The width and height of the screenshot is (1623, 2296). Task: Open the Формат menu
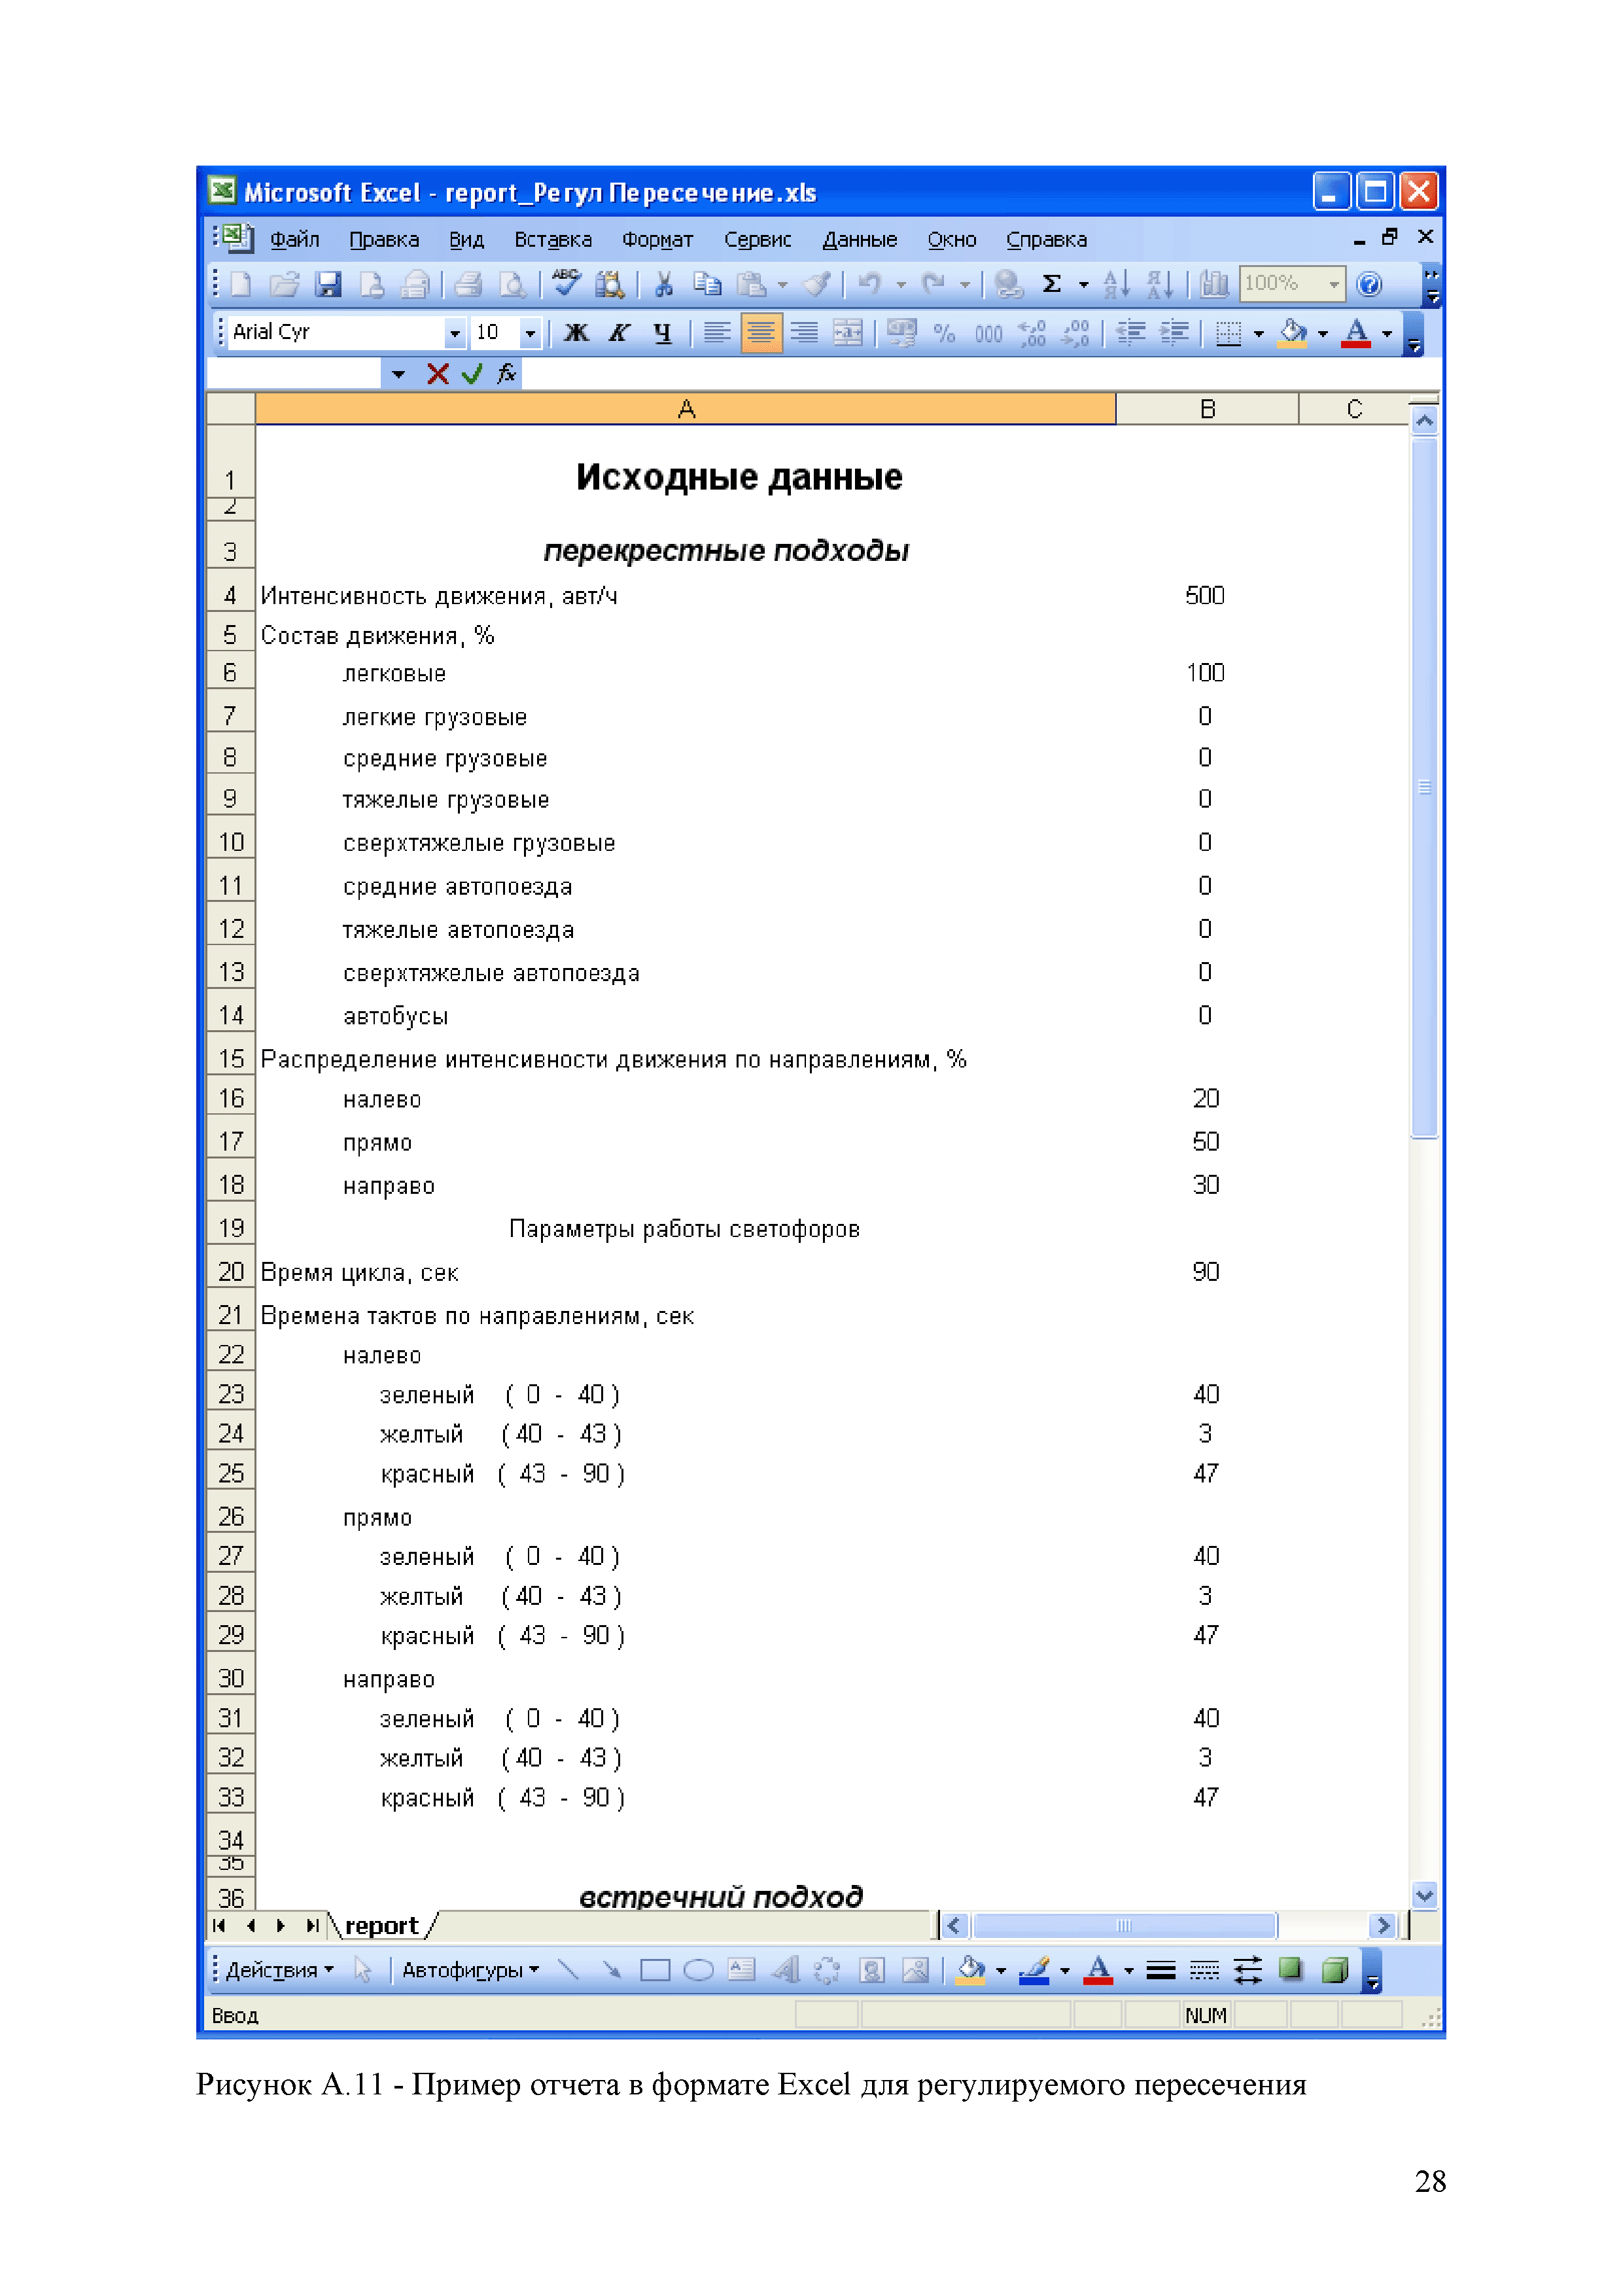pyautogui.click(x=657, y=240)
